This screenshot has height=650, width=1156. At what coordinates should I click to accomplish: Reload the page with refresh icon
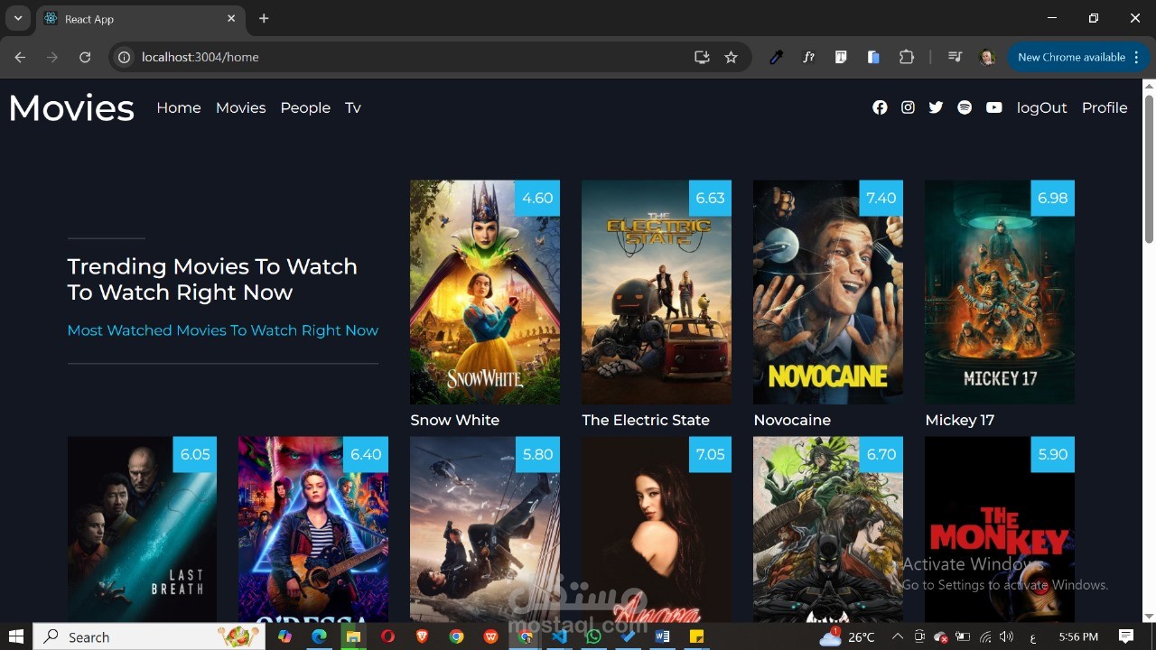point(85,57)
